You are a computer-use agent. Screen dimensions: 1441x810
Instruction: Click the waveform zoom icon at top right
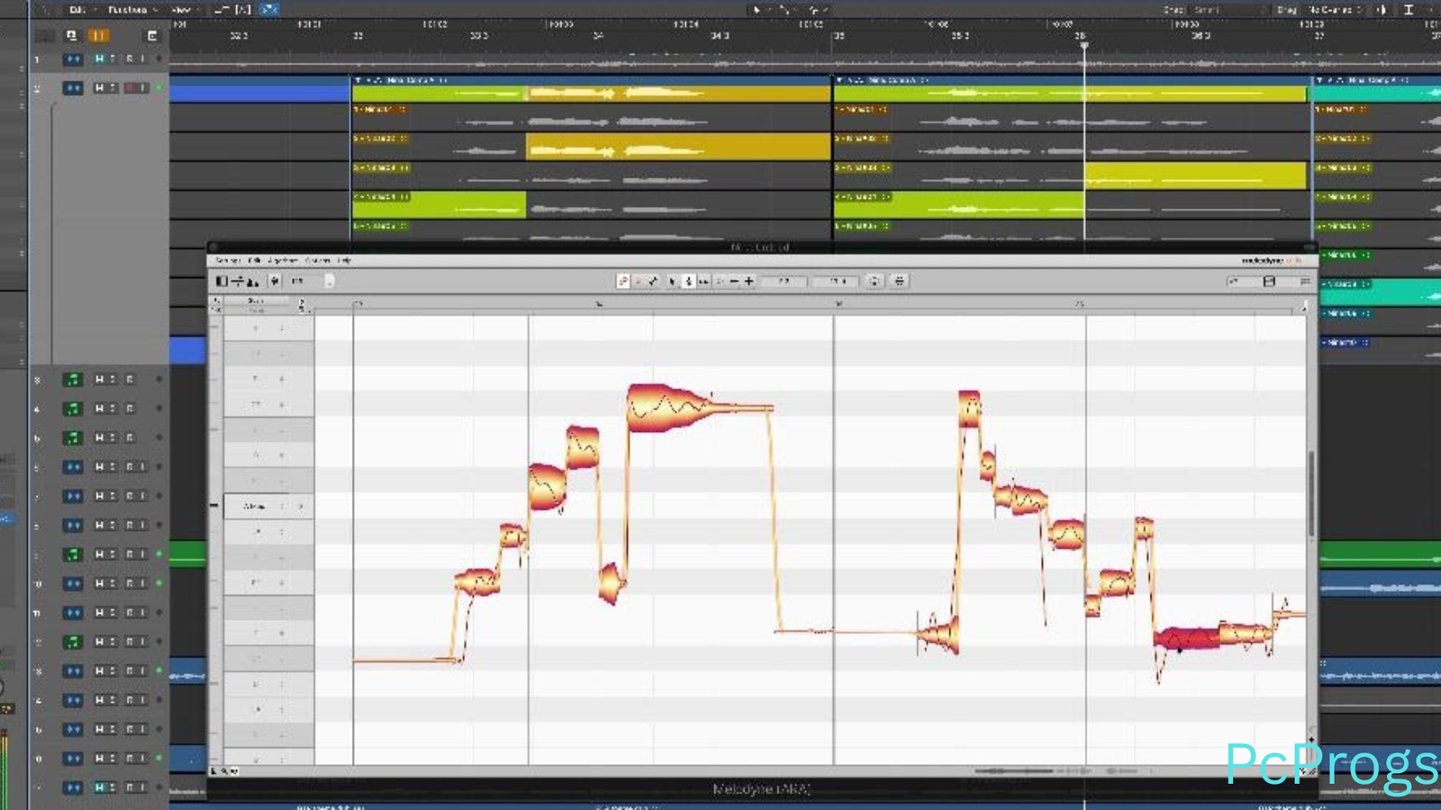[1382, 9]
